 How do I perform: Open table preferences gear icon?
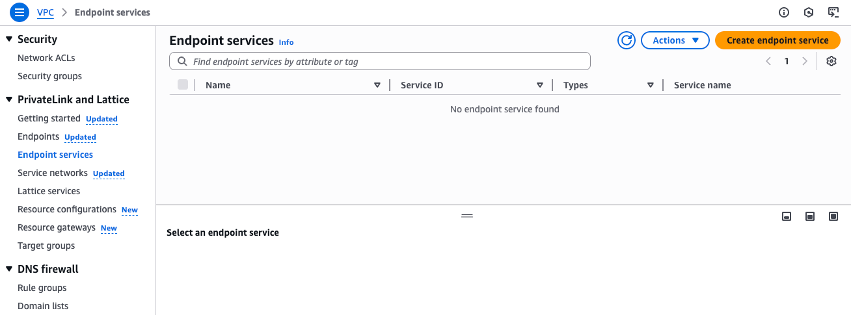pyautogui.click(x=831, y=61)
